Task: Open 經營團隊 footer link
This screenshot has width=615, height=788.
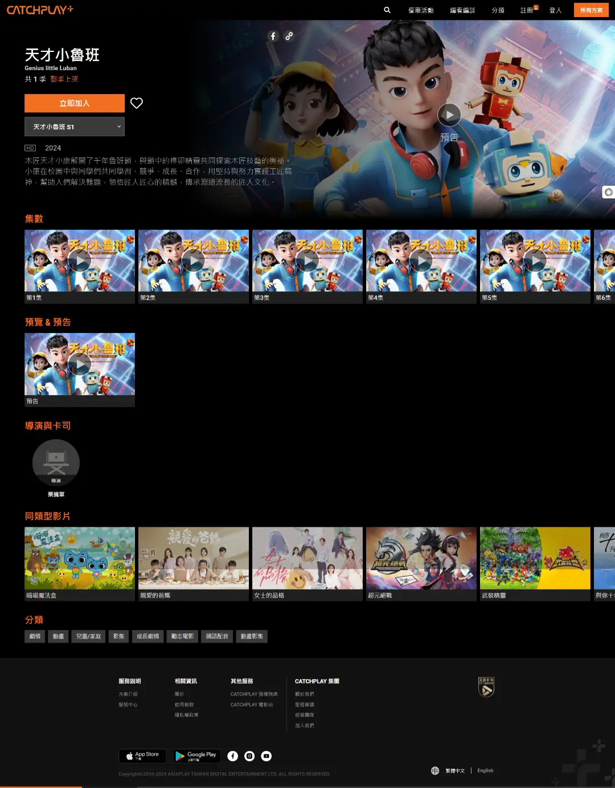Action: coord(304,715)
